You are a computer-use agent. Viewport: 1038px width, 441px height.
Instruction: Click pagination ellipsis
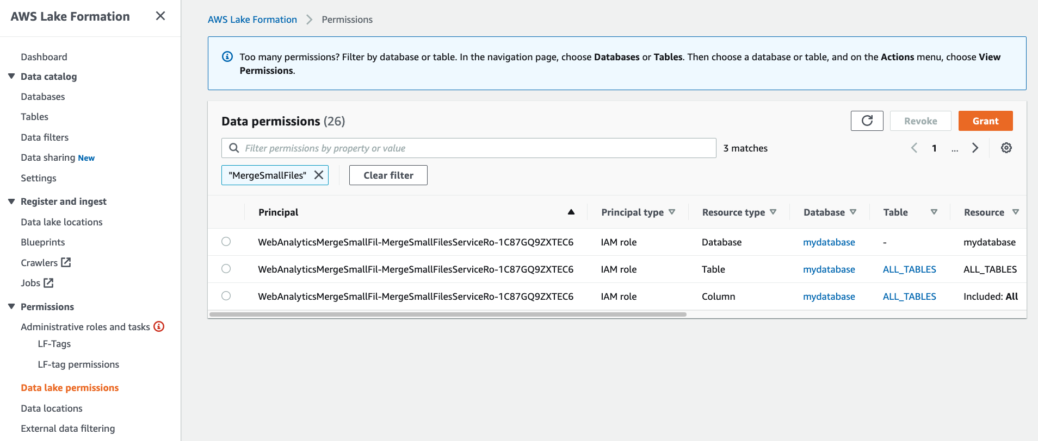click(955, 149)
